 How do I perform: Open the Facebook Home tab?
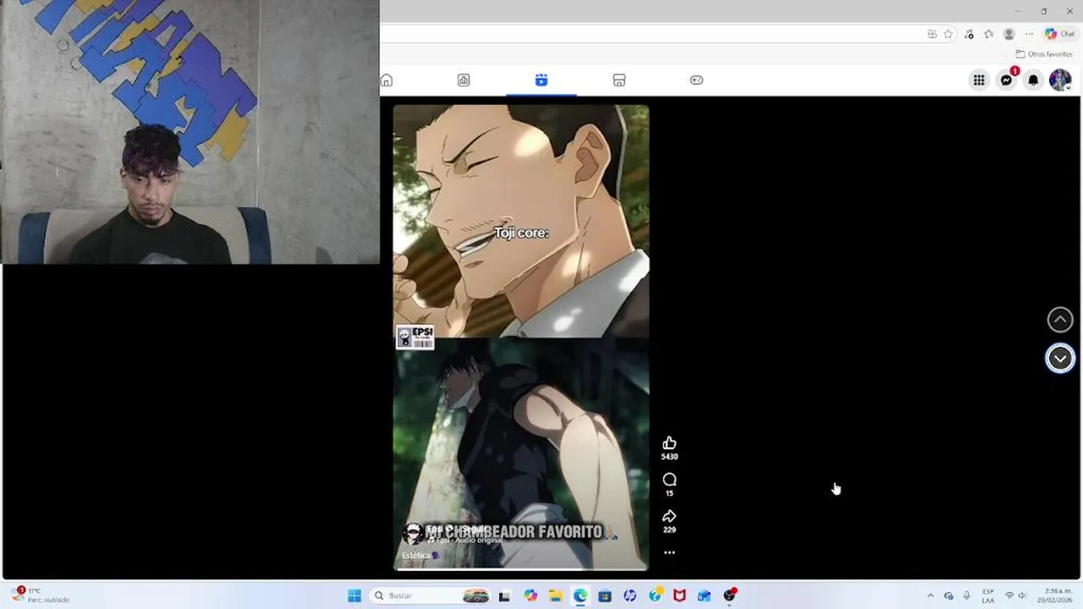click(387, 80)
